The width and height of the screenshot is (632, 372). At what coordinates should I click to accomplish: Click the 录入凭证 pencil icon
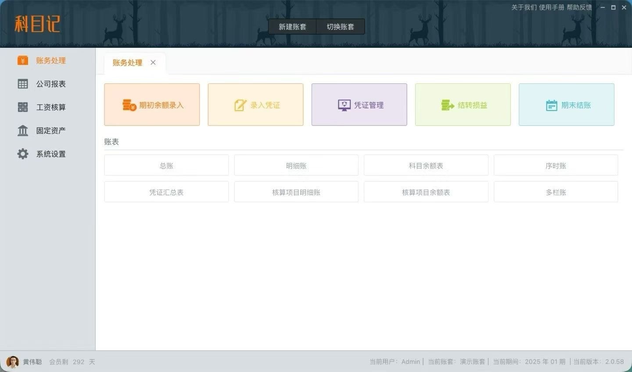tap(241, 105)
